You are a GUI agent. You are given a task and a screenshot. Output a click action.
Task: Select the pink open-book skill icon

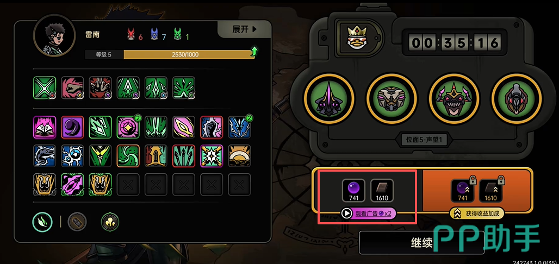45,127
